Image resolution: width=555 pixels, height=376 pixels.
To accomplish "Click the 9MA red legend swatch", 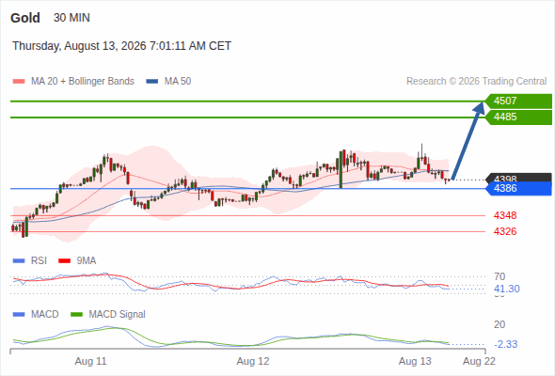I will (64, 261).
